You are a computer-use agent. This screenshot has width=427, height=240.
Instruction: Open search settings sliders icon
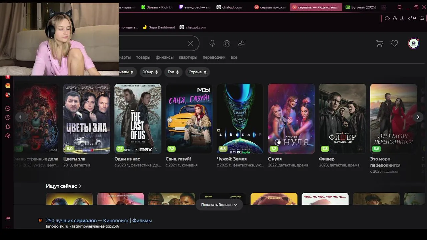coord(241,43)
